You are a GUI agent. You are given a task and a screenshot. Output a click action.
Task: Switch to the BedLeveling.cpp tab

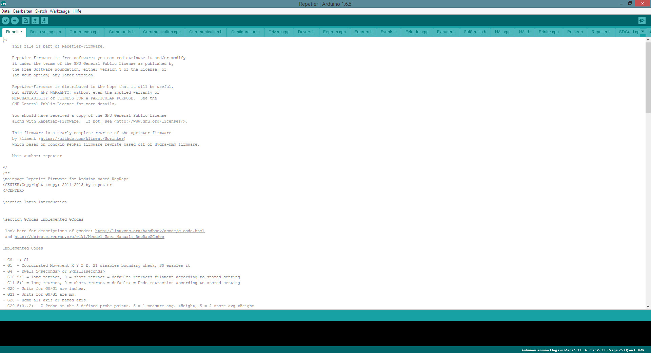45,32
